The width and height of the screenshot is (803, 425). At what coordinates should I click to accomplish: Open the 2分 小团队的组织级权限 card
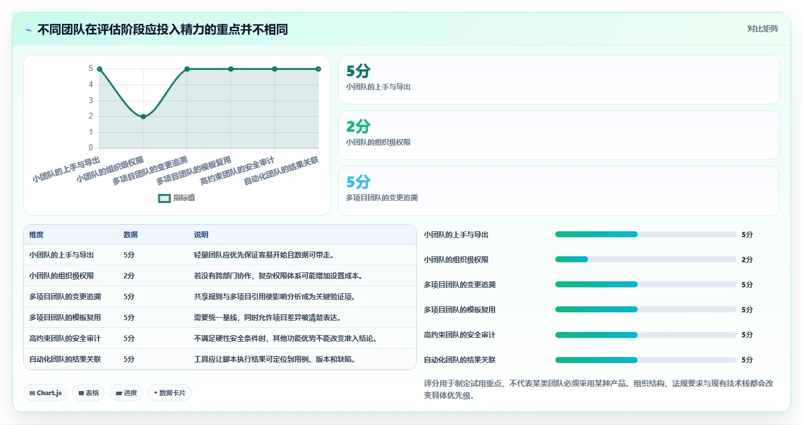(x=558, y=135)
